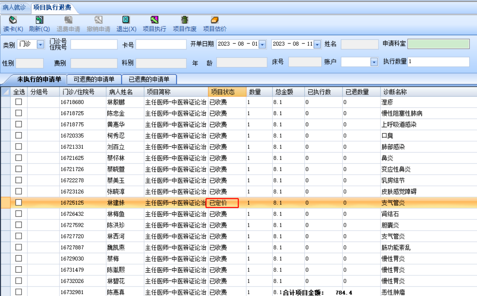Expand the 账户 dropdown list
The image size is (477, 296).
(x=374, y=62)
